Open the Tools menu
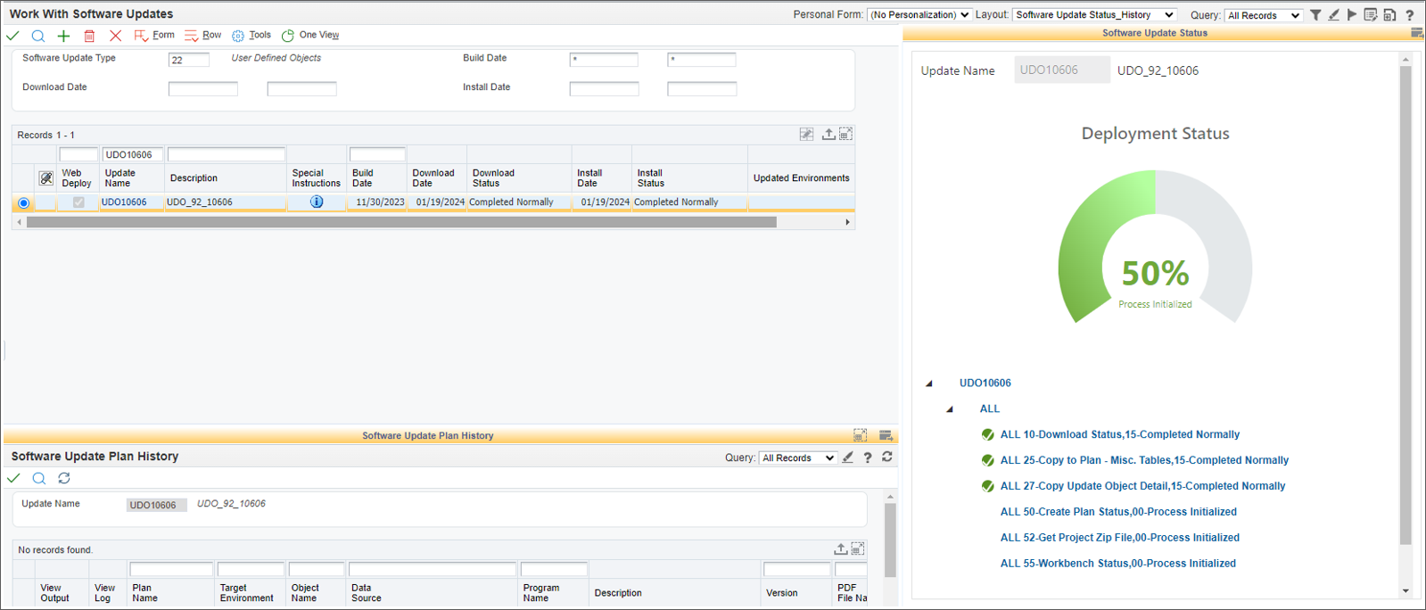The width and height of the screenshot is (1426, 610). click(x=251, y=36)
